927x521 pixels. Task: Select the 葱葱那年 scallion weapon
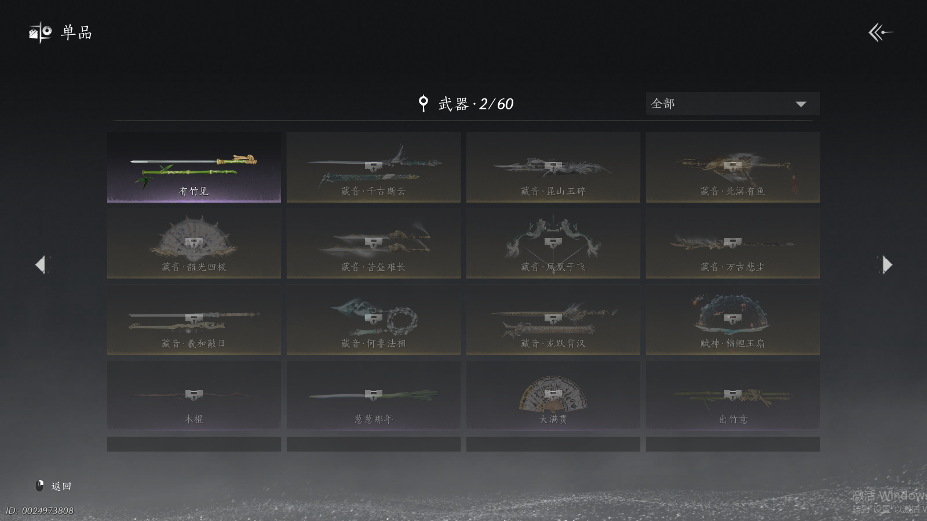tap(374, 395)
